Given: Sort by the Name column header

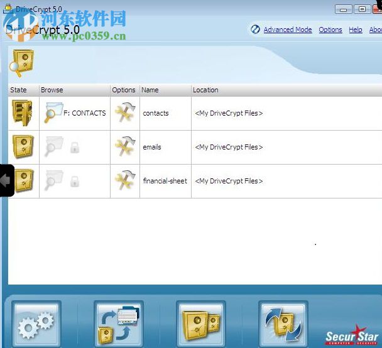Looking at the screenshot, I should click(165, 90).
